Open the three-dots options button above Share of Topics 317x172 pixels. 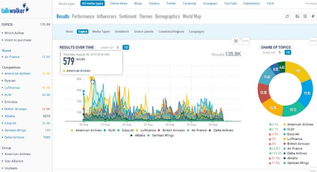[x=313, y=41]
